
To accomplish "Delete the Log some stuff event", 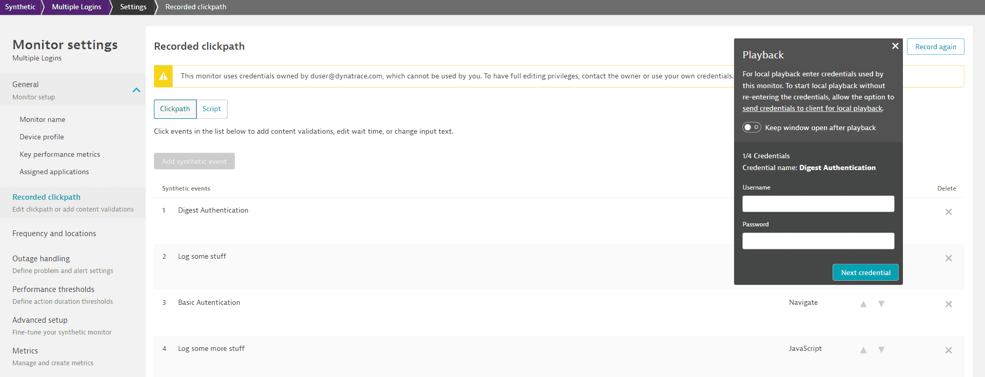I will (x=949, y=258).
